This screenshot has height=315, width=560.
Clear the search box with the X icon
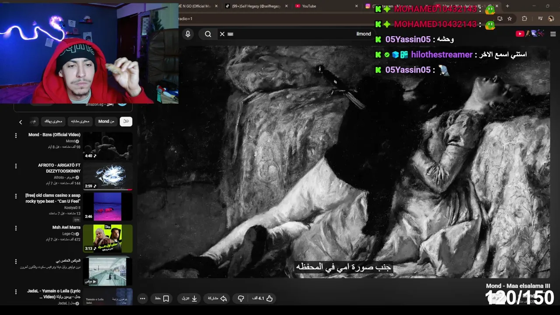click(222, 34)
